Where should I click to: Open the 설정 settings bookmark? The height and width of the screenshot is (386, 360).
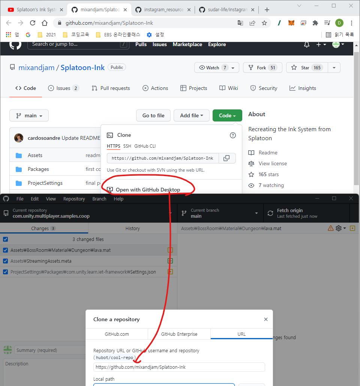click(155, 35)
